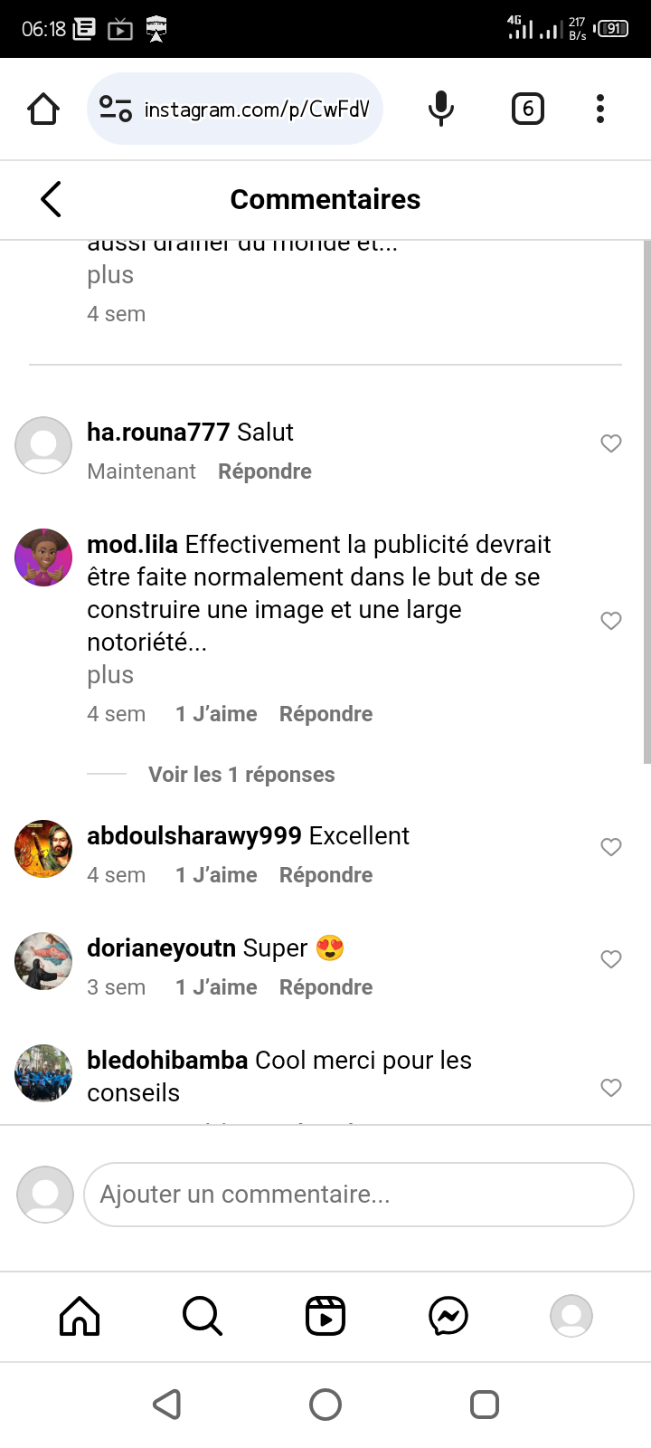Image resolution: width=651 pixels, height=1448 pixels.
Task: Reply to dorianeyoutn's comment with Répondre
Action: tap(325, 987)
